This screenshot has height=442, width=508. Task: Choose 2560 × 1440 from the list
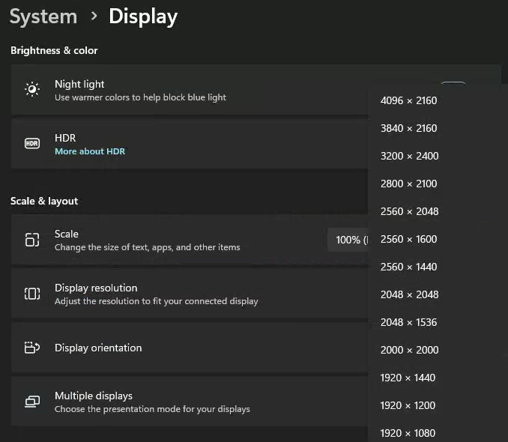408,267
